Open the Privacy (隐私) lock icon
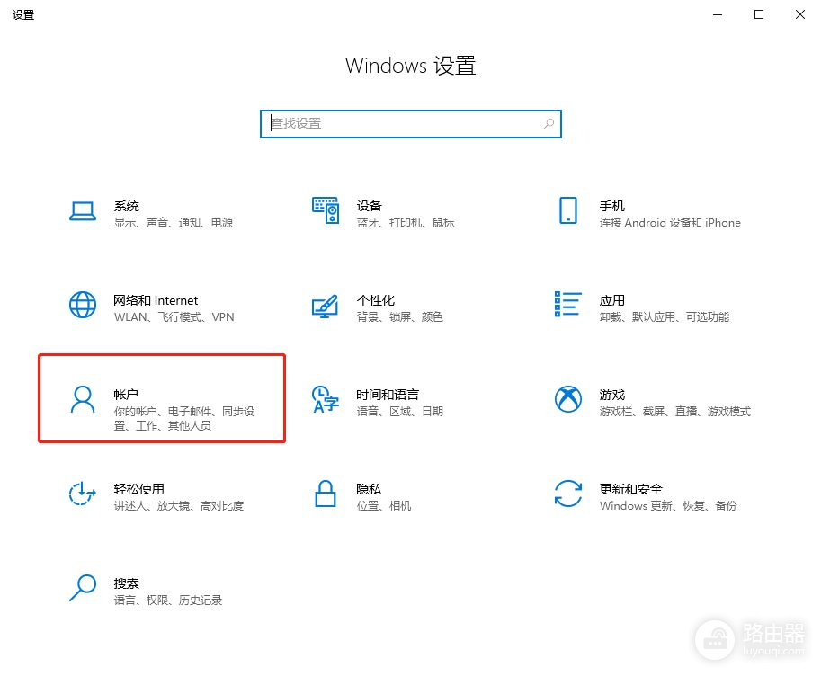This screenshot has width=821, height=676. click(326, 494)
